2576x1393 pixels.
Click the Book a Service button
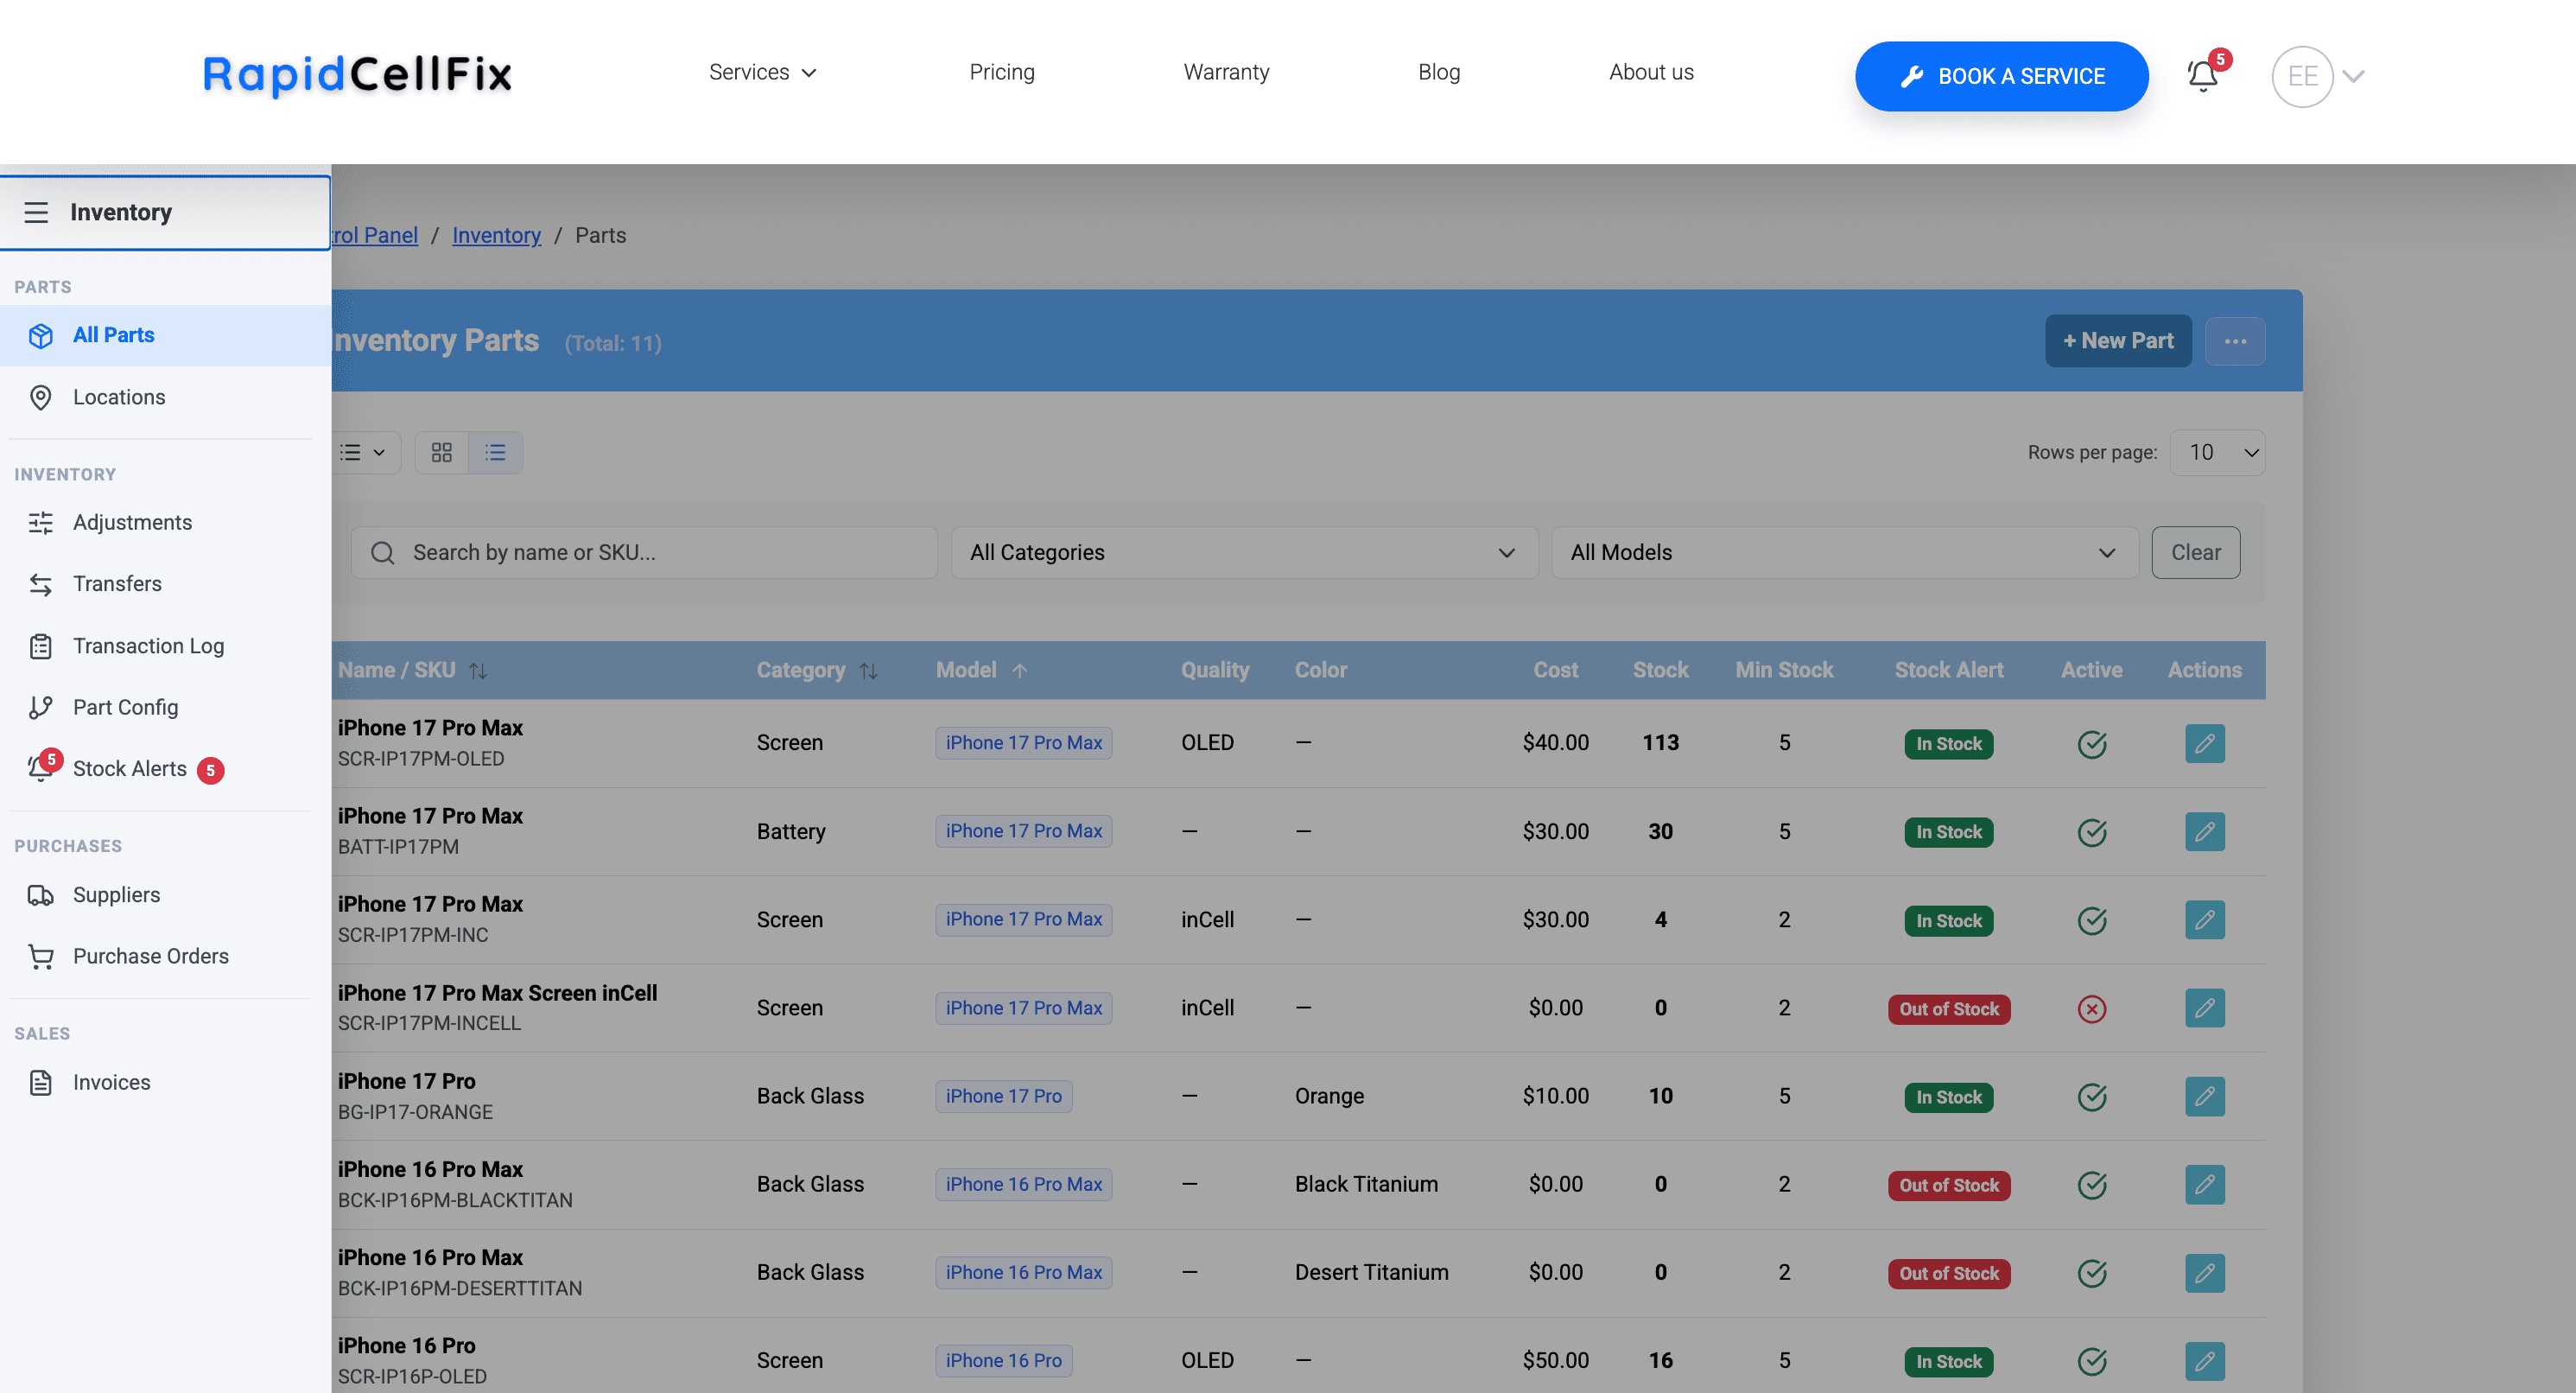(2001, 76)
